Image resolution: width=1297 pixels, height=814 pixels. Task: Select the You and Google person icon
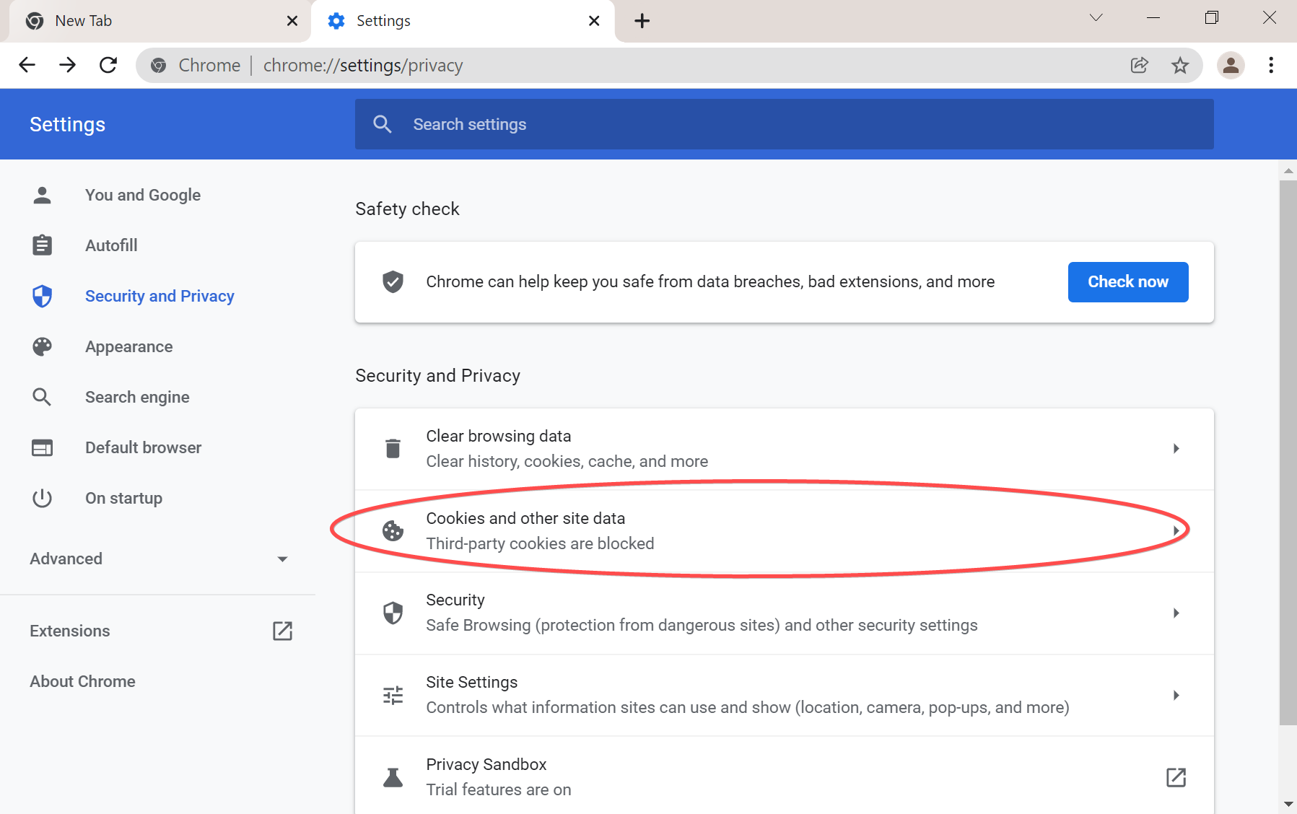(x=43, y=194)
